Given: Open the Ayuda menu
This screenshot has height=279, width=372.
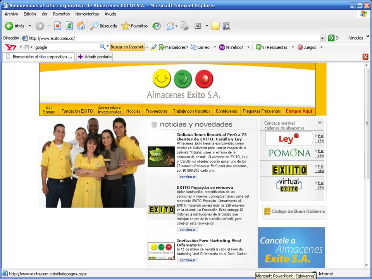Looking at the screenshot, I should (110, 14).
